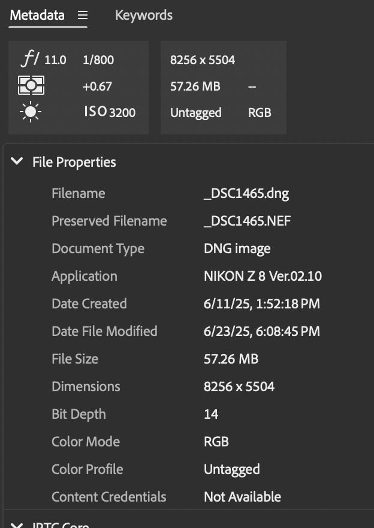Screen dimensions: 374x528
Task: Select the Metadata tab
Action: point(37,15)
